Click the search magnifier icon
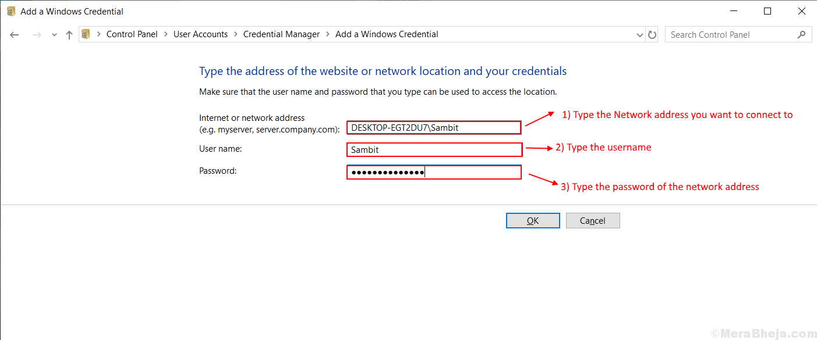 pos(802,34)
